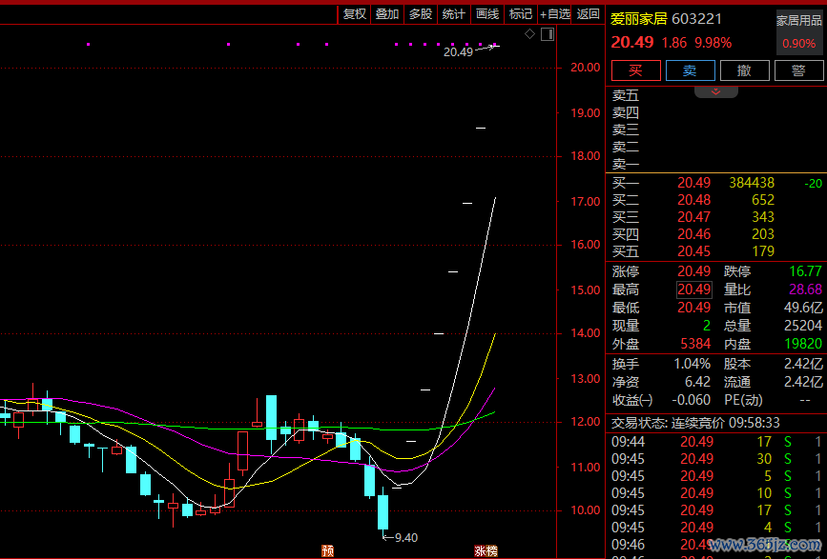The height and width of the screenshot is (559, 827).
Task: Click the 净资 value 6.42
Action: pos(698,382)
